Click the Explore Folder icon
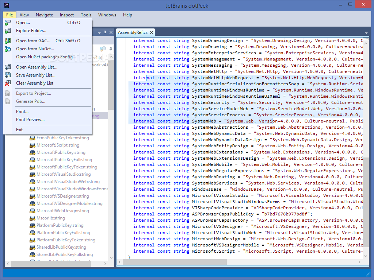374x280 pixels. pyautogui.click(x=8, y=31)
